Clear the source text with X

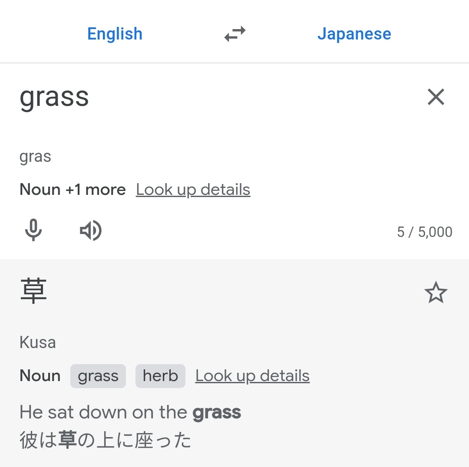(x=436, y=97)
